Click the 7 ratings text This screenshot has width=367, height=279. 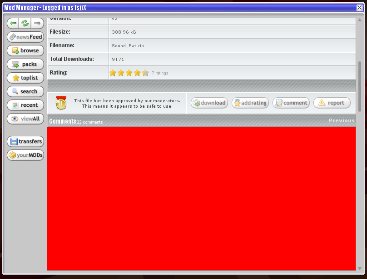(x=160, y=73)
